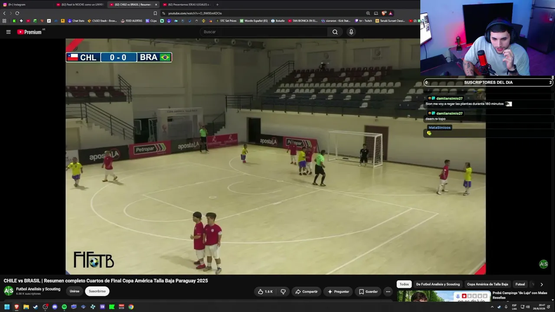Open File Explorer from taskbar
This screenshot has width=555, height=312.
(26, 307)
